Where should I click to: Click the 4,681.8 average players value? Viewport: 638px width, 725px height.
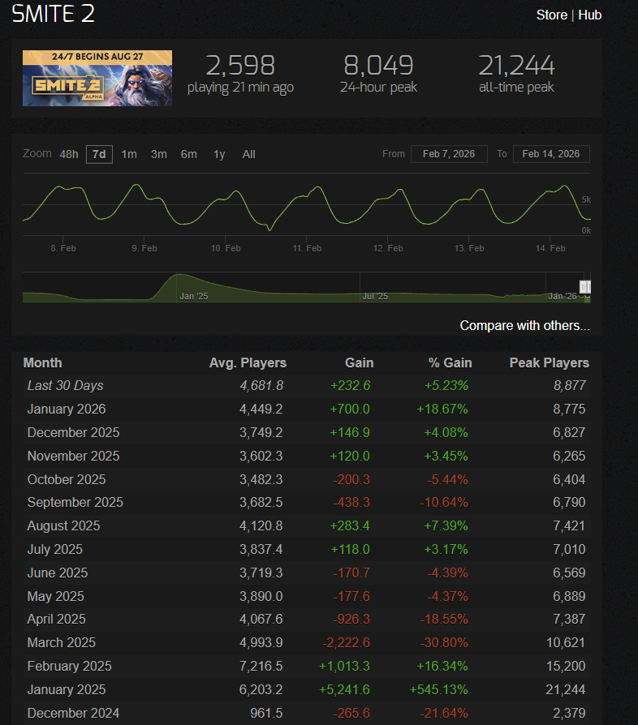pos(261,386)
